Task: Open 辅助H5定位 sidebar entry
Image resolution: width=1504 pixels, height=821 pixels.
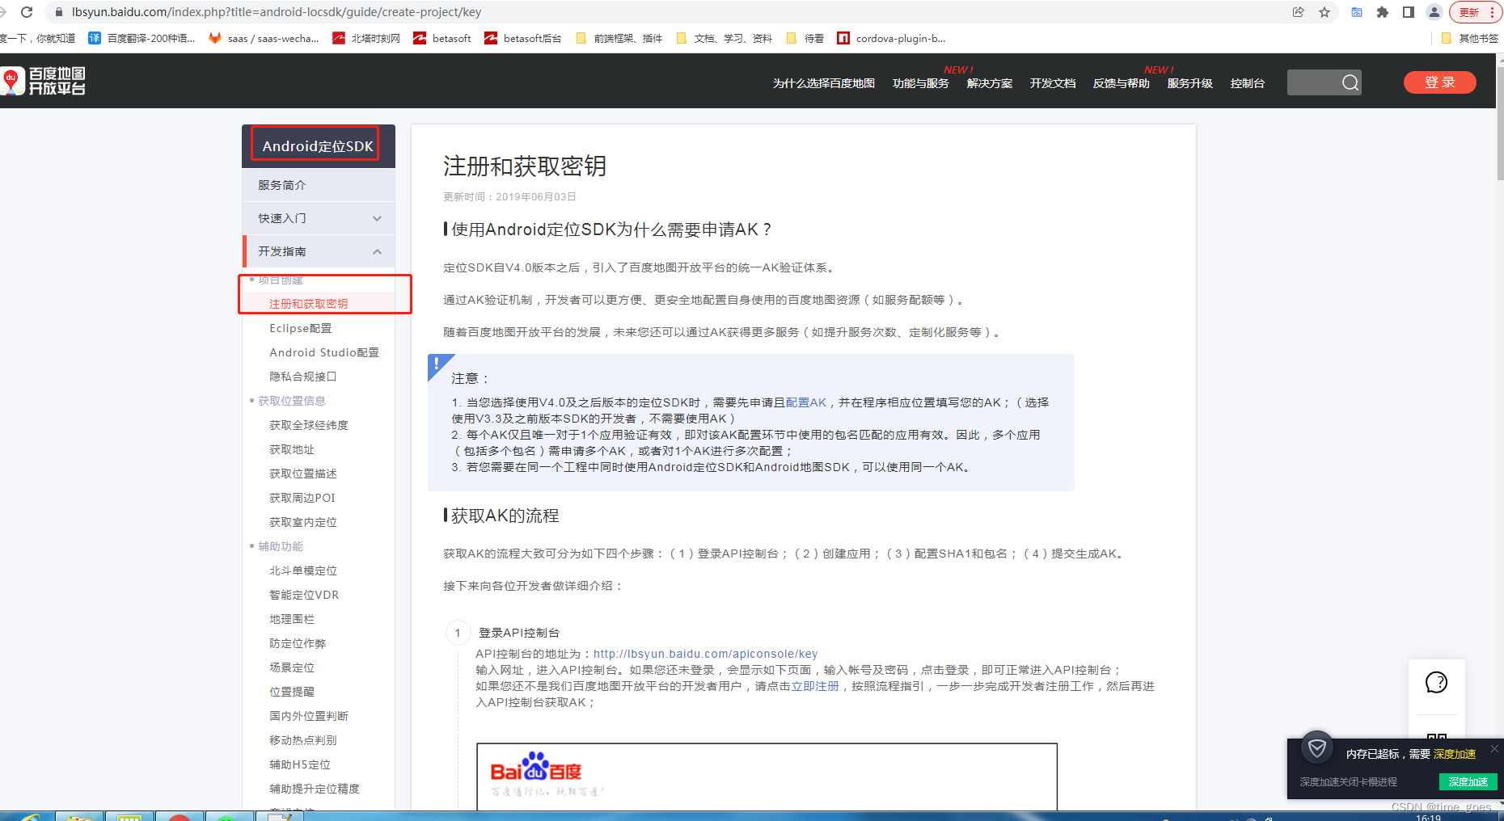Action: [x=300, y=764]
